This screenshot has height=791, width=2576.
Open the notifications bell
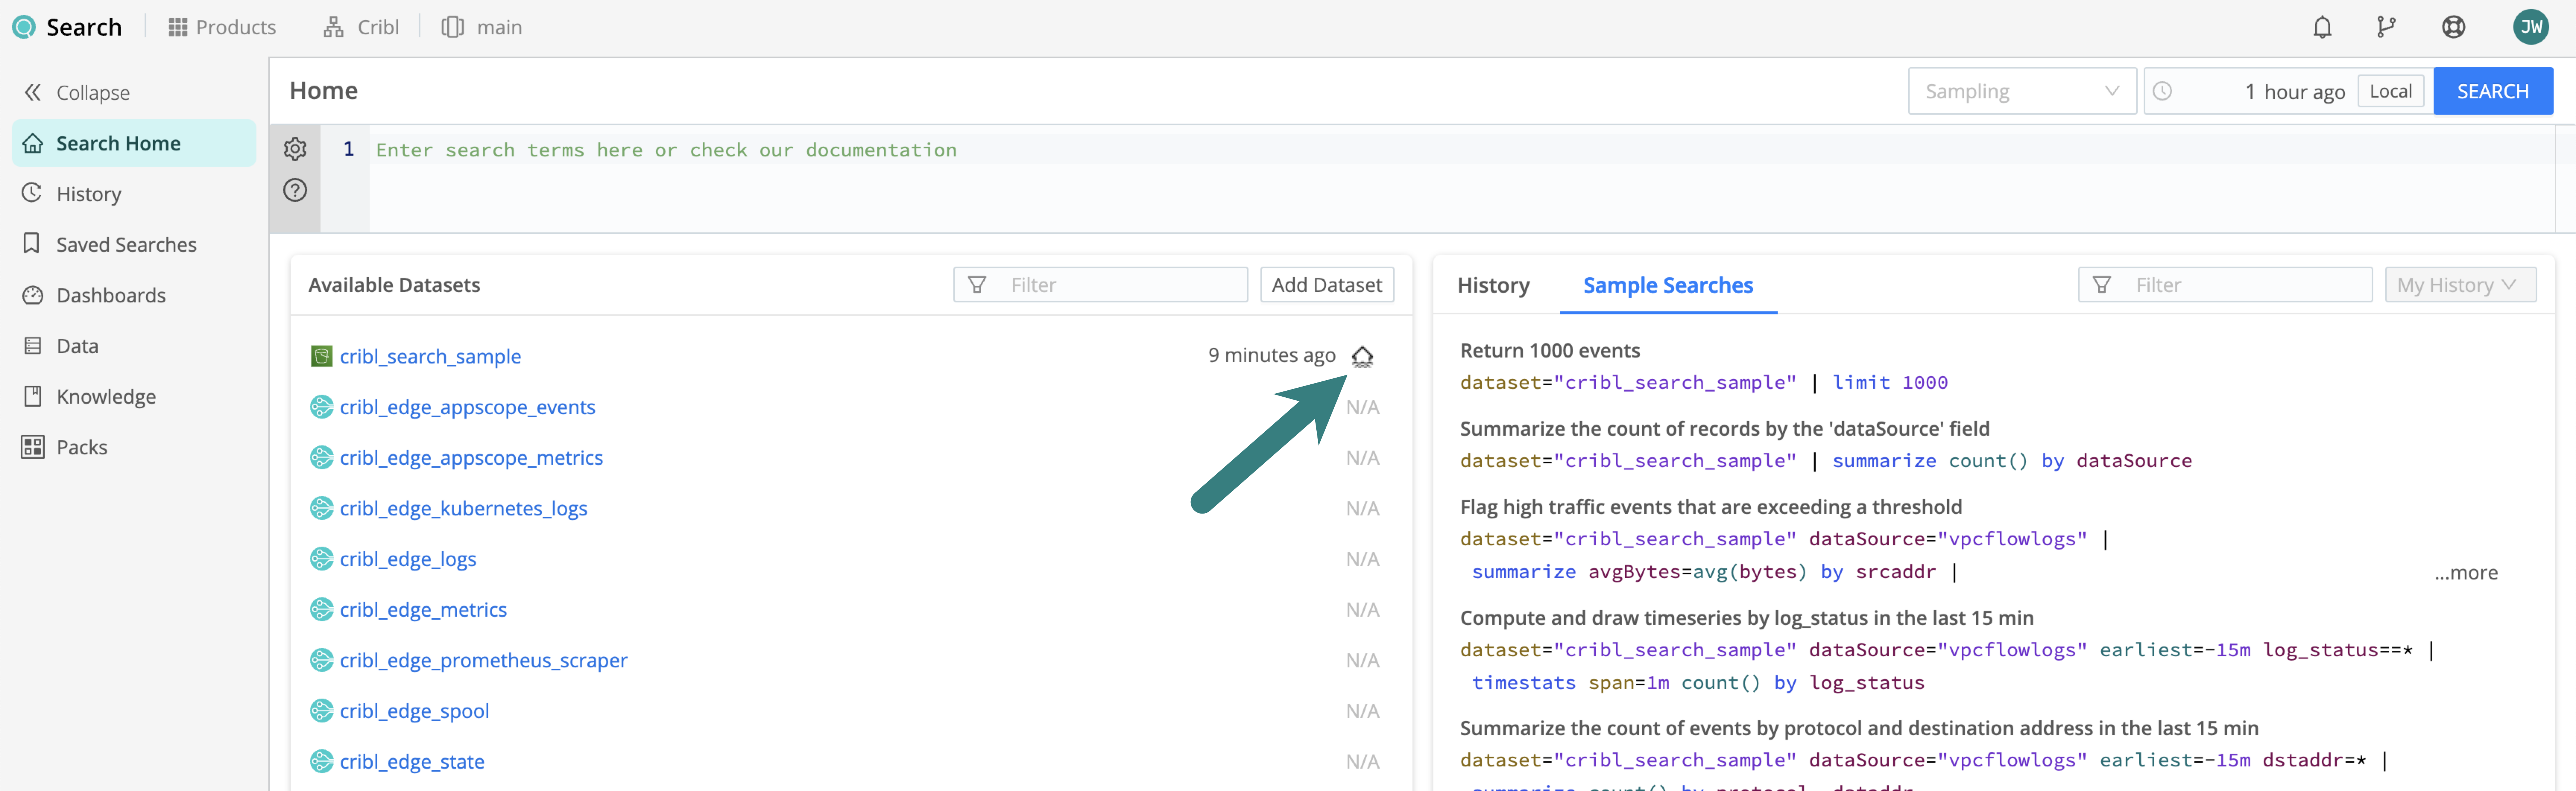pos(2322,27)
